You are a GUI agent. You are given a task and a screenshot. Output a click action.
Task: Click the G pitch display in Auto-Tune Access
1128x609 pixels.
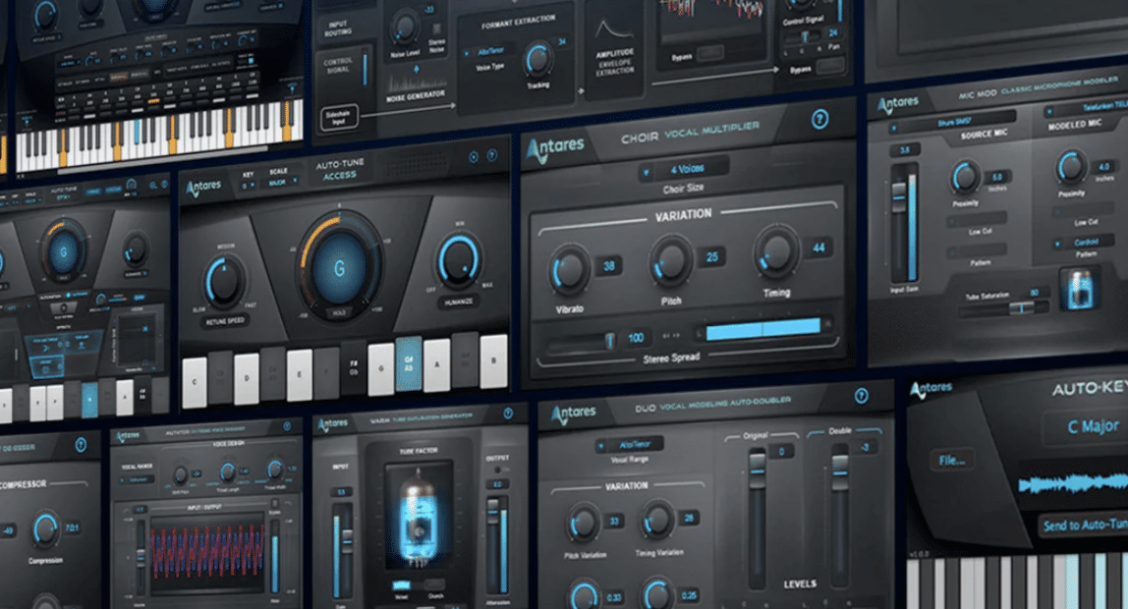pos(338,267)
